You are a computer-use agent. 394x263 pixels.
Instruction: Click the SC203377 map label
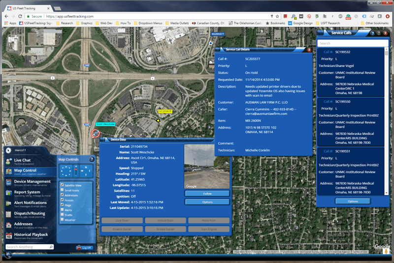coord(218,34)
